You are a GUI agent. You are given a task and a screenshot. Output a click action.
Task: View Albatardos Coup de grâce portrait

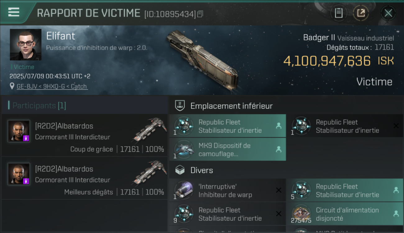click(x=19, y=131)
